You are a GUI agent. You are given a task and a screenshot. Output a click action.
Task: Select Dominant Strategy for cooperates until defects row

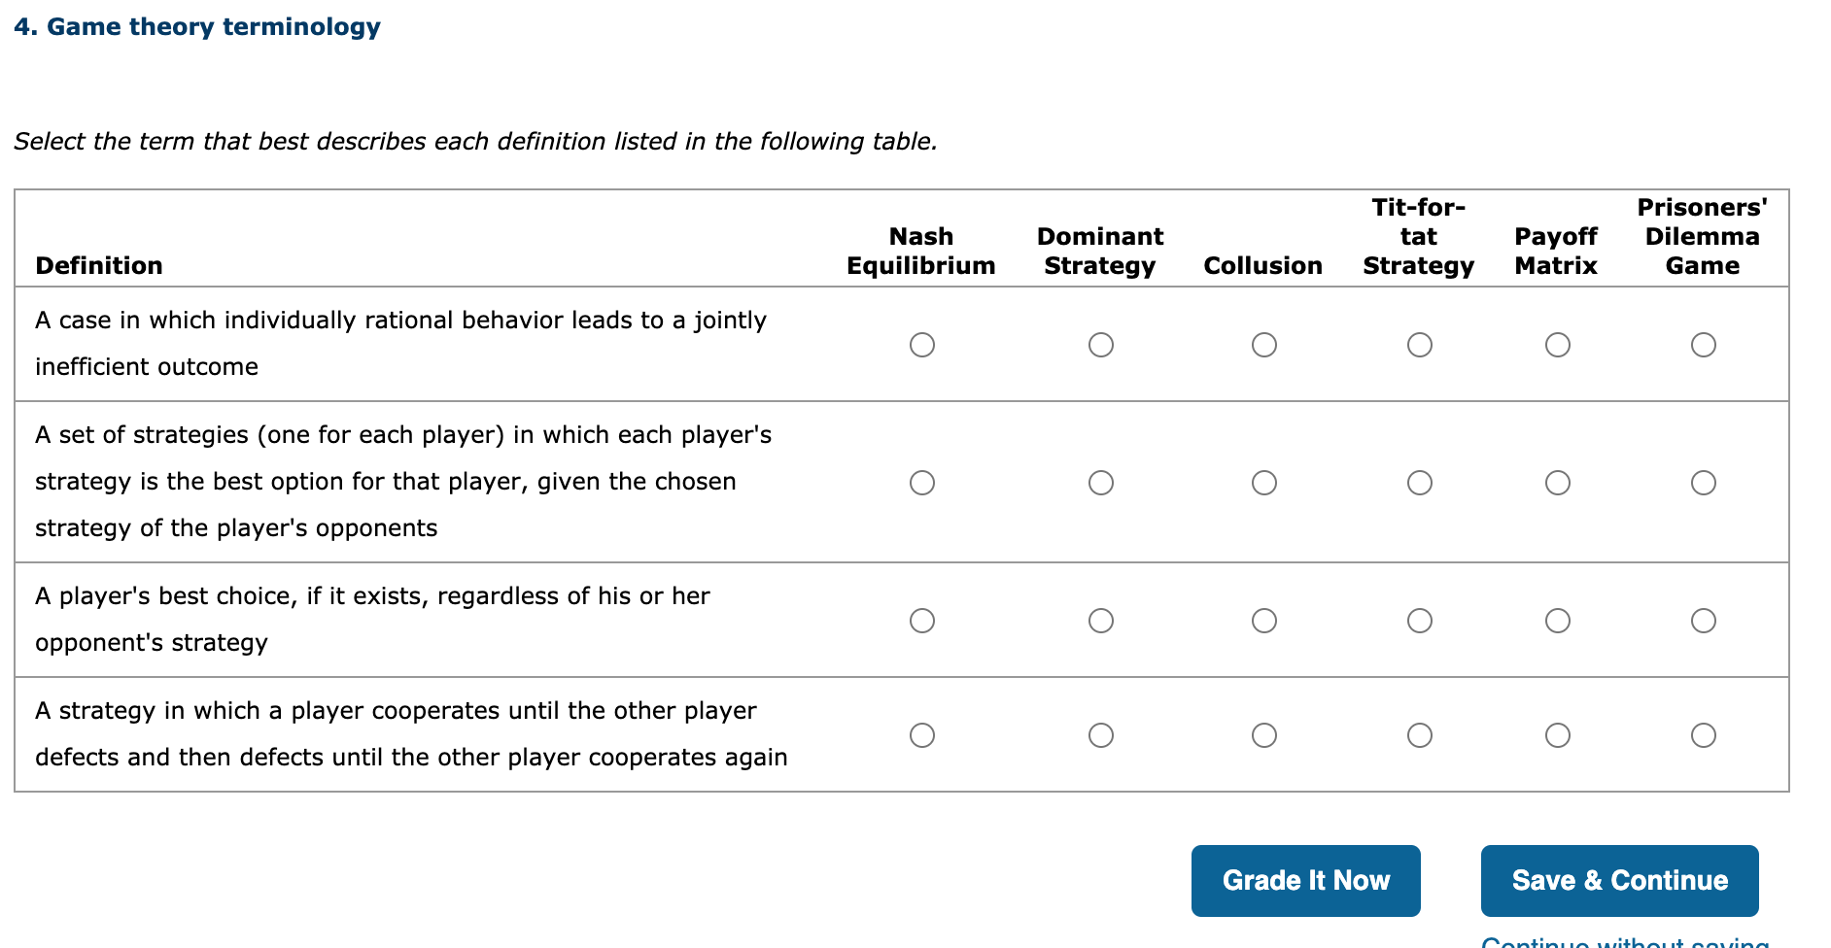1100,735
